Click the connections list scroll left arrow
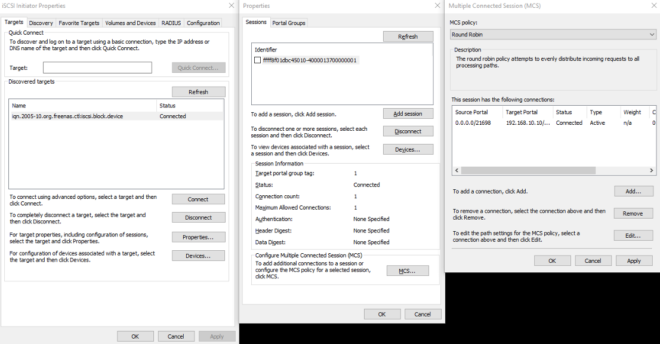 (457, 171)
